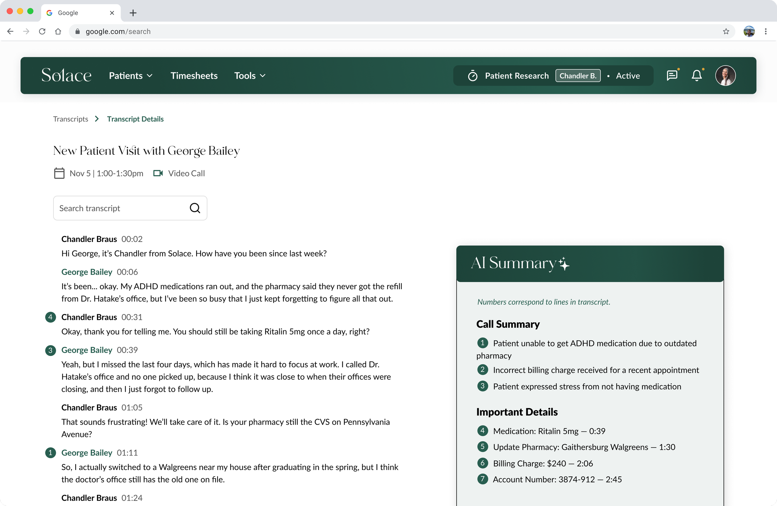Click the Chandler B. patient tag

[577, 75]
